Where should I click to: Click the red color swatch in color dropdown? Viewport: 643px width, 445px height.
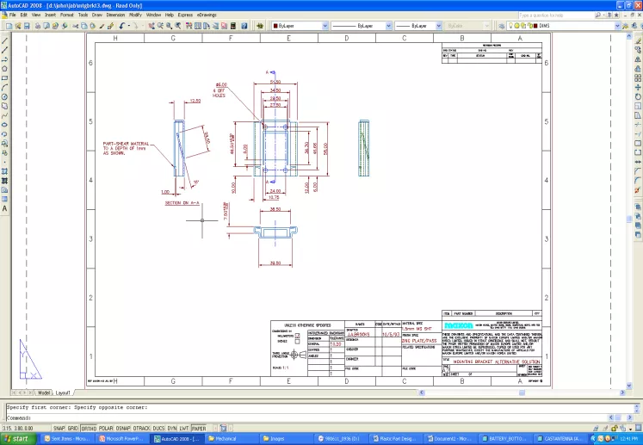pos(274,27)
